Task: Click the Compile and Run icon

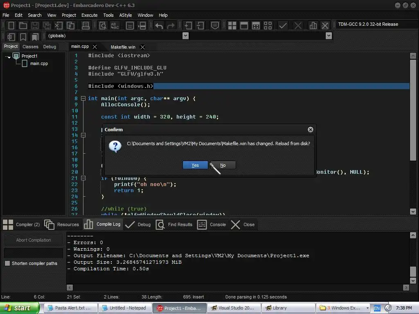Action: coord(256,26)
